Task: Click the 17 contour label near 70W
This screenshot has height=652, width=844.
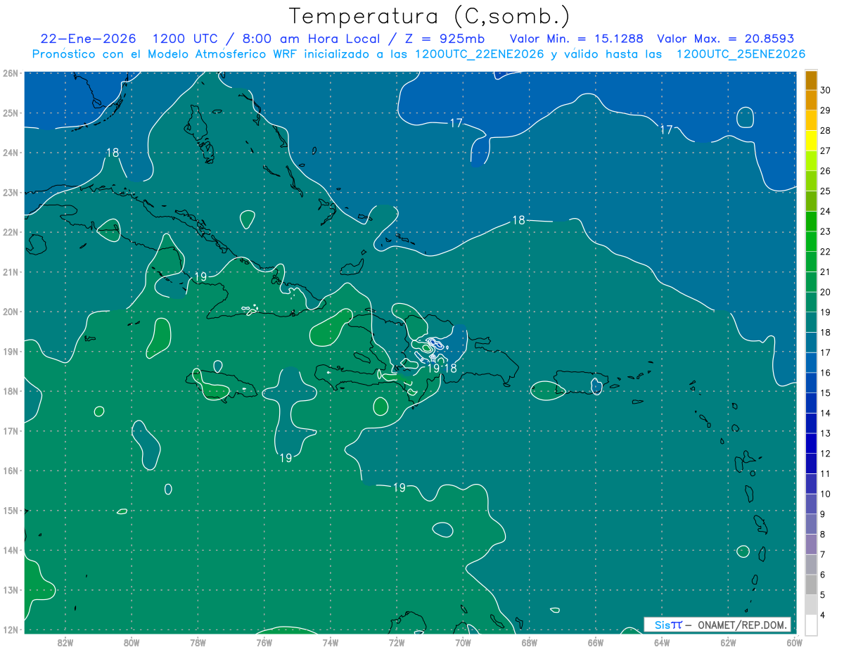Action: tap(456, 123)
